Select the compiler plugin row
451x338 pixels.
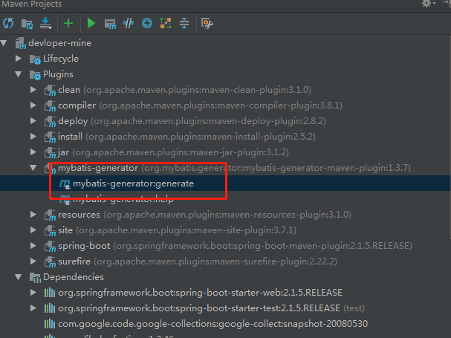click(226, 105)
